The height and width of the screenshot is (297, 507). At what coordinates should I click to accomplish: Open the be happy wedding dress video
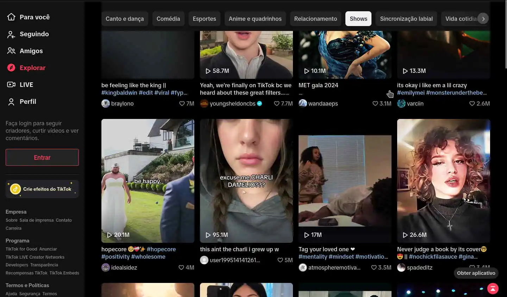(x=148, y=181)
